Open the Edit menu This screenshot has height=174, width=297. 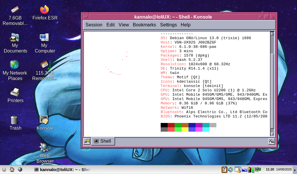click(x=111, y=25)
